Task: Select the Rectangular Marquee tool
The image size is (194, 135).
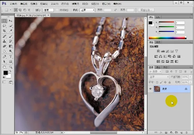Action: pyautogui.click(x=4, y=21)
